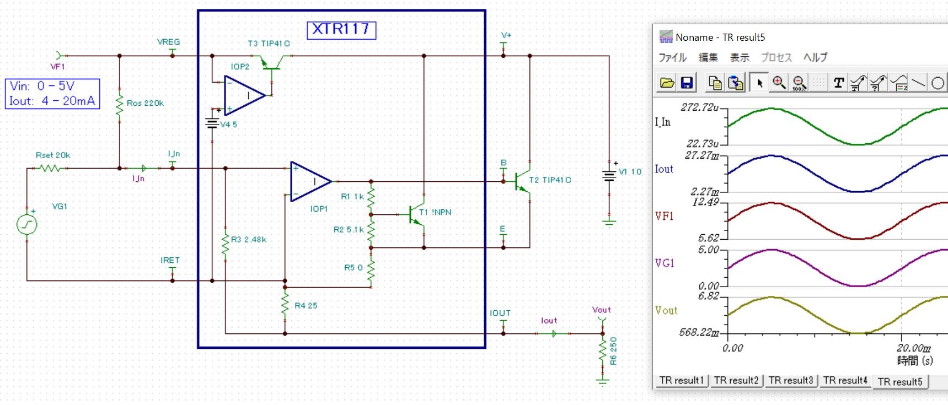This screenshot has width=948, height=405.
Task: Open the プロセス menu
Action: tap(776, 57)
